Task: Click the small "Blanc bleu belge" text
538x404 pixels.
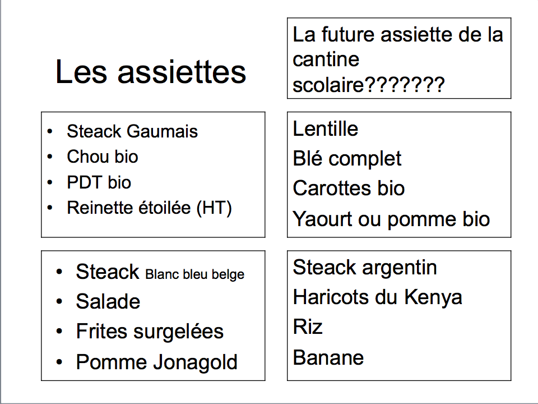Action: (195, 274)
